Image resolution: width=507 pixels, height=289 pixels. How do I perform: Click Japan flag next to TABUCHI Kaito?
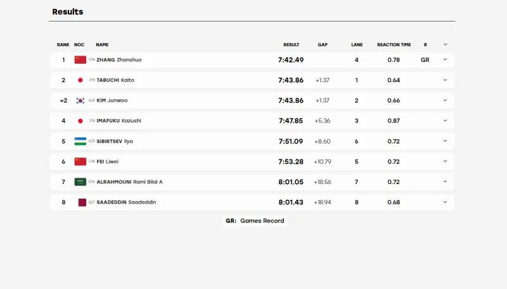point(80,80)
